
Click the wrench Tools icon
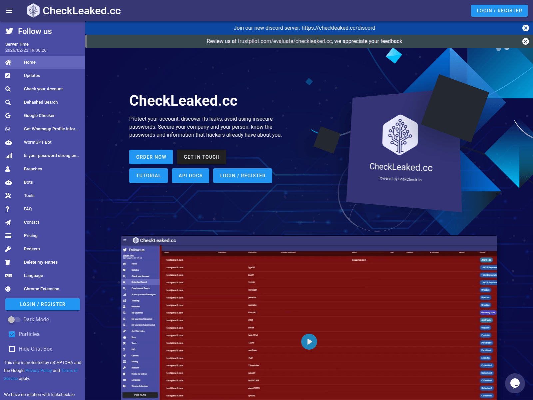click(x=8, y=196)
